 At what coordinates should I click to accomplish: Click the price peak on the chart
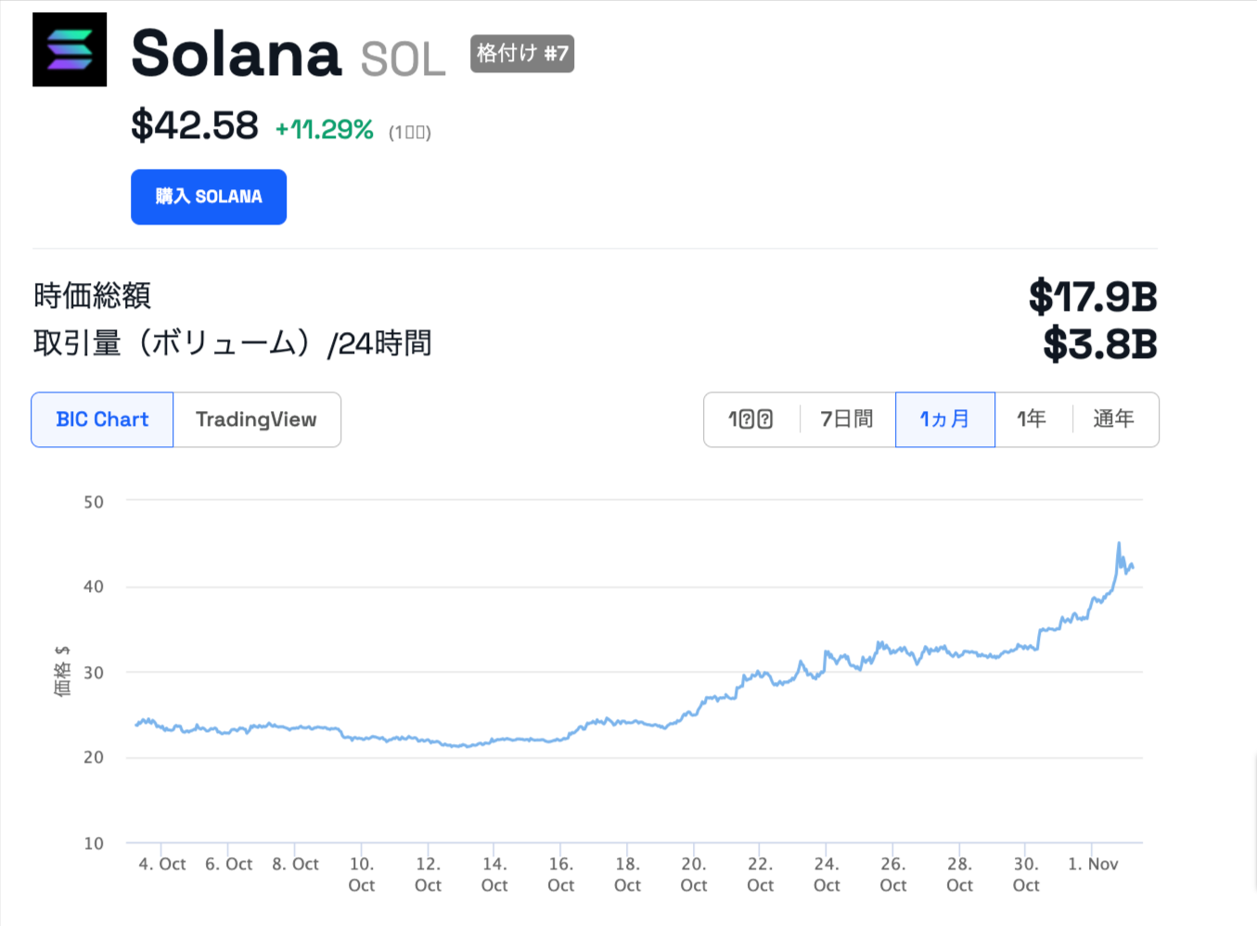[1119, 544]
